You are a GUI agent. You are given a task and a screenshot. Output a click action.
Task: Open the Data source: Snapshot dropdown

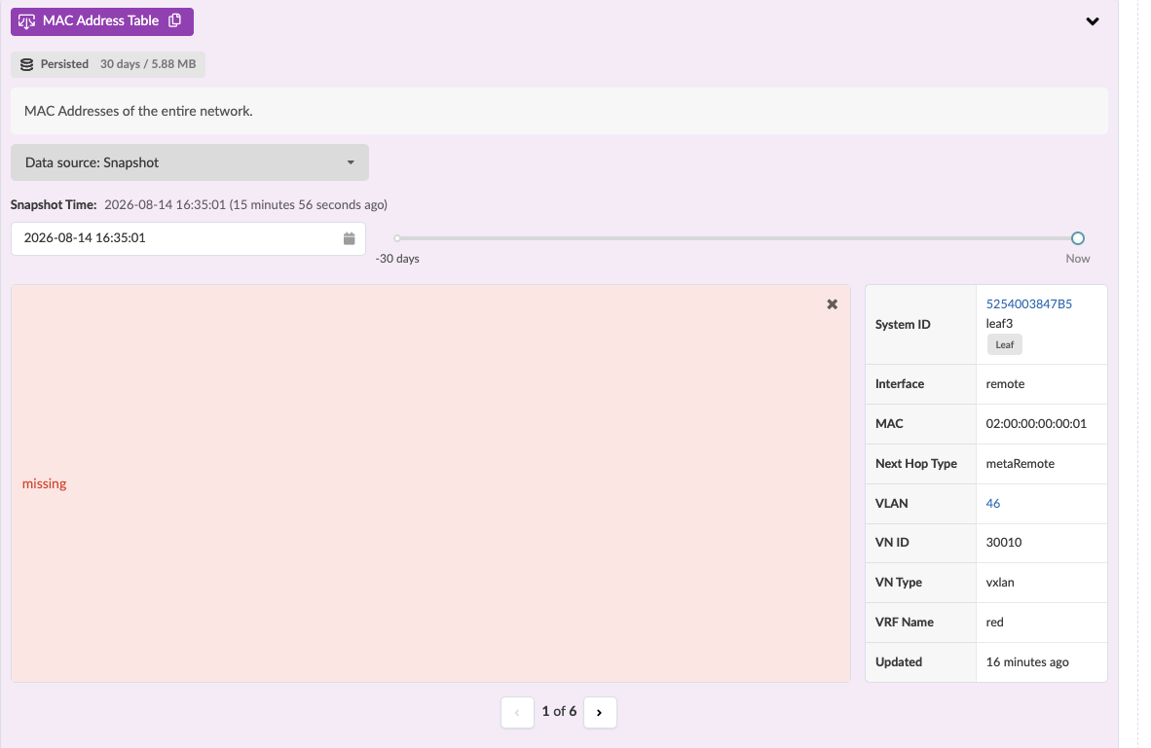189,162
